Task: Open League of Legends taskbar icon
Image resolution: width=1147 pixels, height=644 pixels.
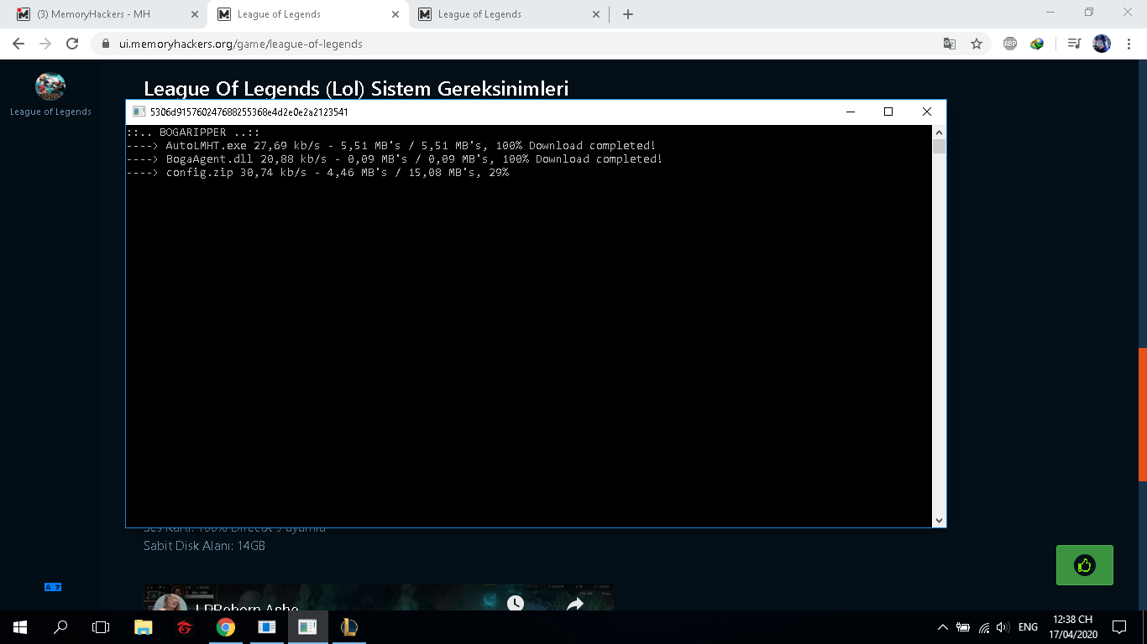Action: (349, 626)
